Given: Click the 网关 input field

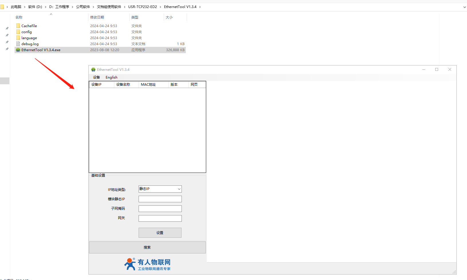Looking at the screenshot, I should point(160,219).
